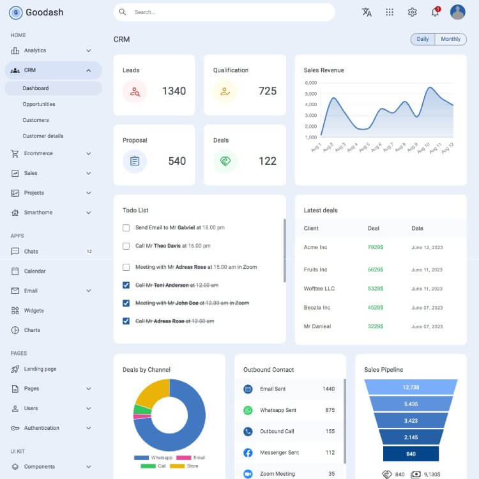Expand the Pages menu chevron
Image resolution: width=479 pixels, height=479 pixels.
tap(89, 388)
